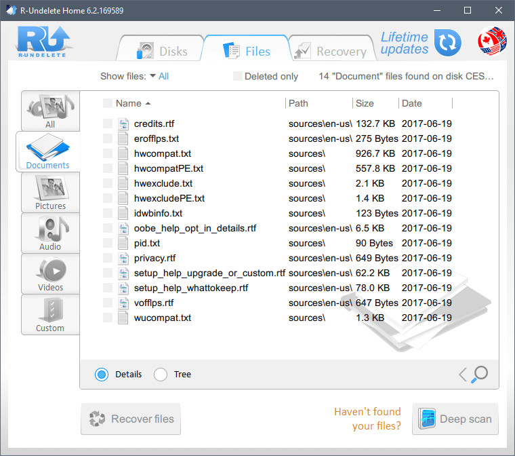
Task: Expand the search panel with left chevron
Action: coord(463,374)
